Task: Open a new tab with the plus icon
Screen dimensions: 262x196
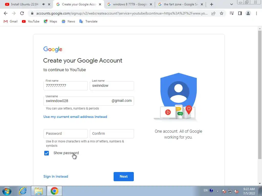Action: click(212, 5)
